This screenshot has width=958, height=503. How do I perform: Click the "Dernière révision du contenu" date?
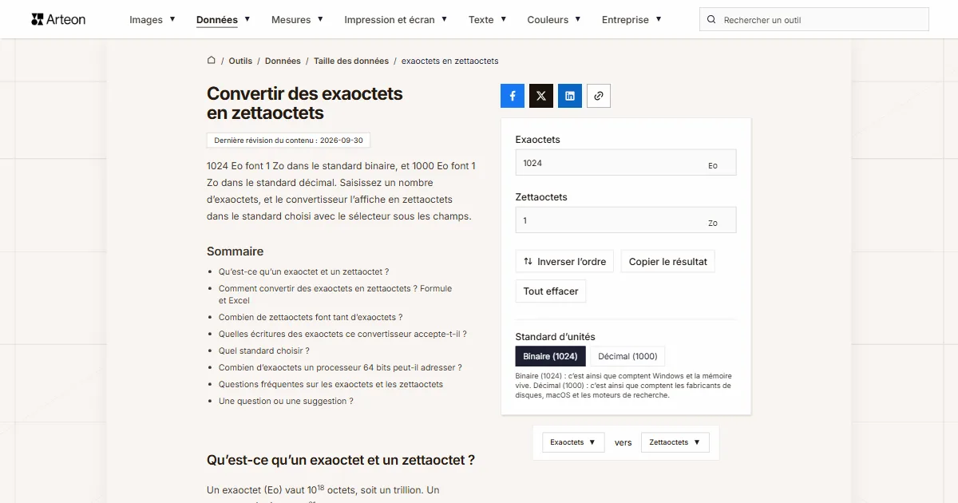click(x=288, y=141)
